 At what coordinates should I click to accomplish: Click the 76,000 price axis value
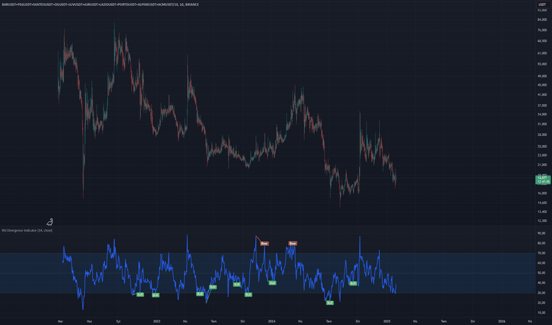[x=542, y=30]
